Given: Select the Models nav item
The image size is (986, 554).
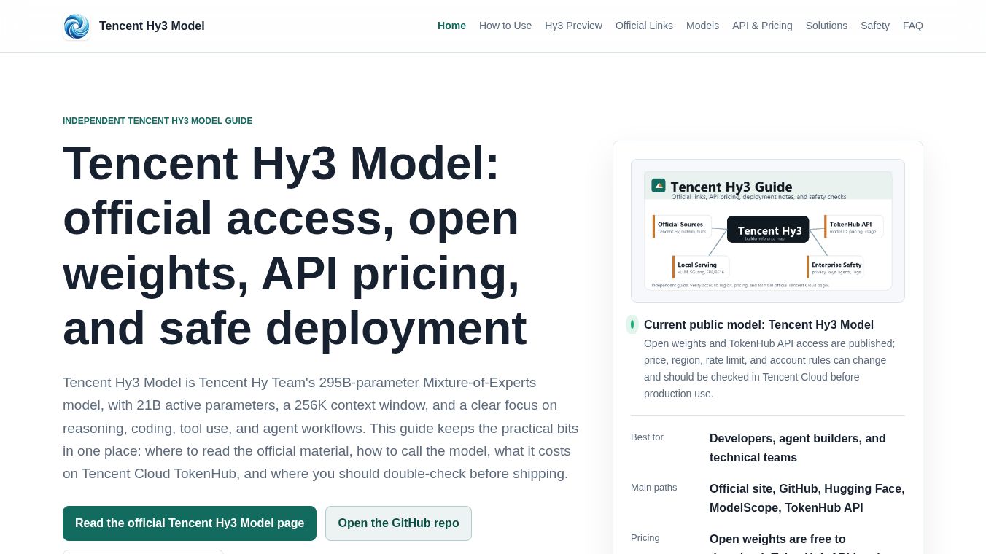Looking at the screenshot, I should (702, 26).
